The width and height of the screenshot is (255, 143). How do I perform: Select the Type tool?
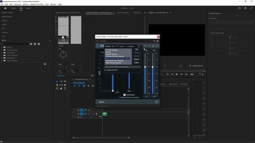coord(65,89)
